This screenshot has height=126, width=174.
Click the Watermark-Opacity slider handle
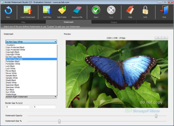tap(156, 116)
